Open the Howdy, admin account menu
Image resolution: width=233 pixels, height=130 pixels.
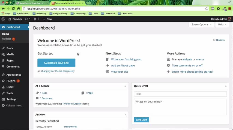pos(221,19)
